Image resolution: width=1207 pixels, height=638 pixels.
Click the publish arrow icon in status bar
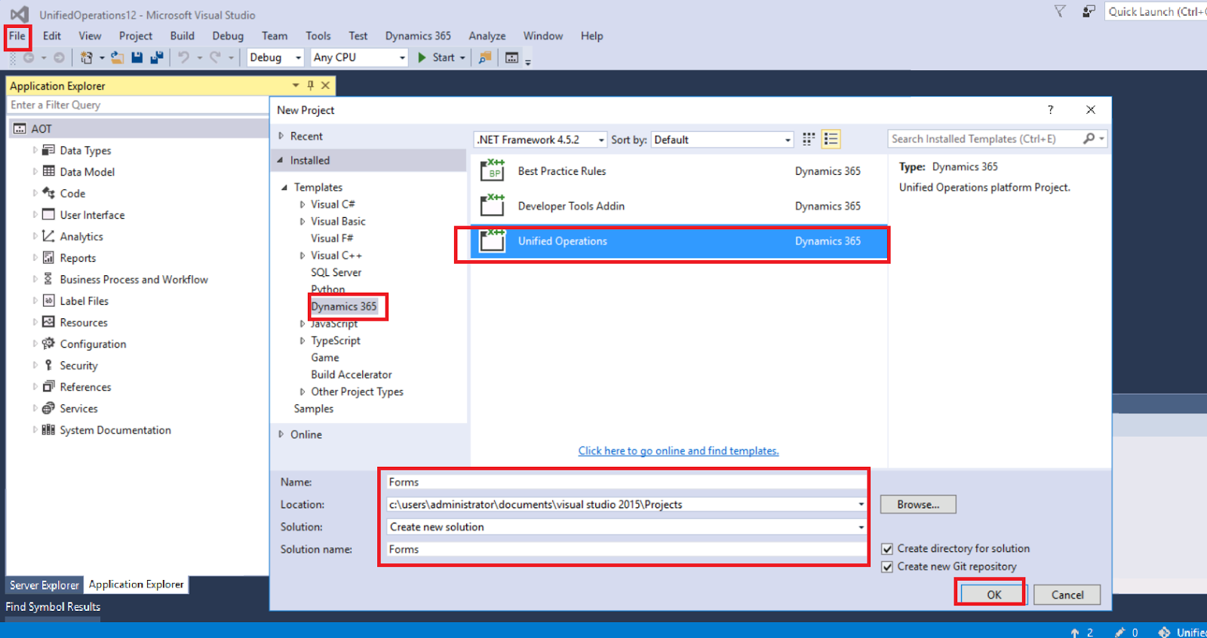pos(1075,632)
